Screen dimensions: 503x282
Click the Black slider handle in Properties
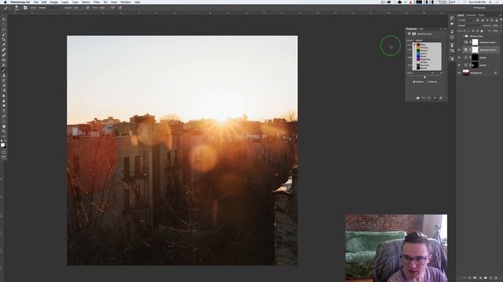[424, 78]
